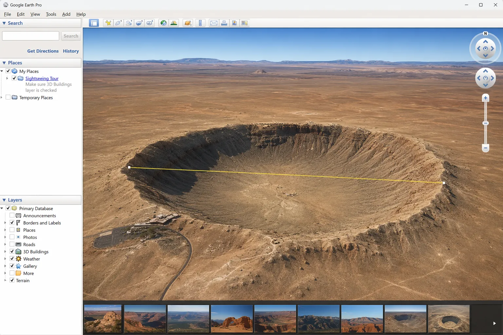Click the N compass north marker
The image size is (503, 335).
click(x=486, y=33)
